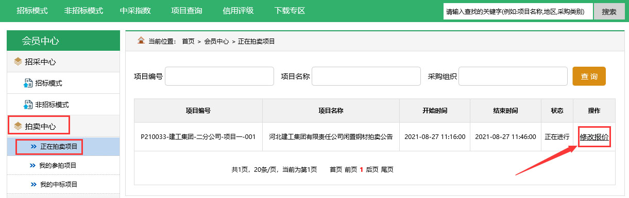Click the 开始时间 column header

pos(435,110)
